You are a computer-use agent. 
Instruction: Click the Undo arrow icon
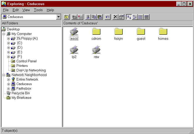point(107,17)
